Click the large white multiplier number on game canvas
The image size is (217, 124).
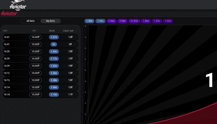tap(209, 80)
